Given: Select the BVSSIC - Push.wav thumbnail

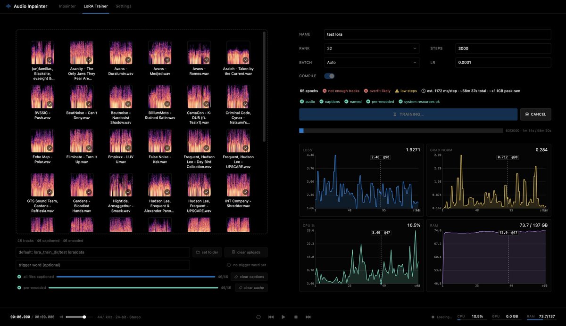Looking at the screenshot, I should tap(42, 97).
